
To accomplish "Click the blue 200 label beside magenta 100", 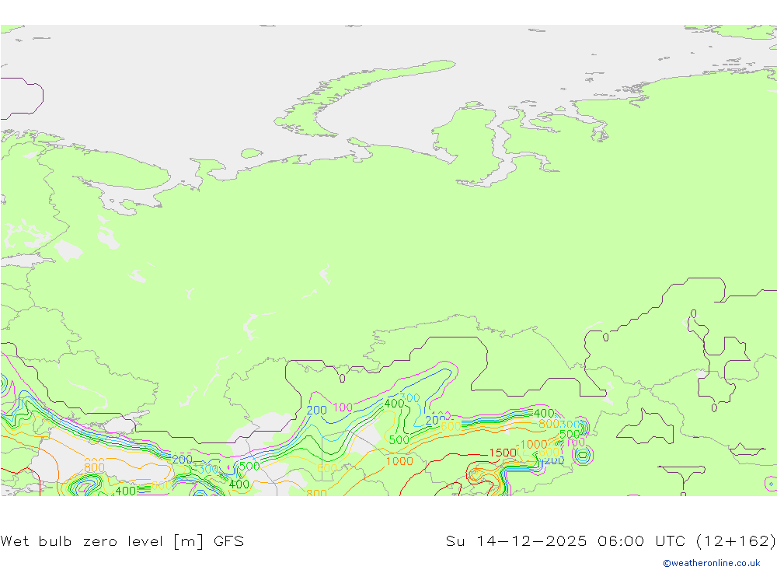I will pos(317,411).
